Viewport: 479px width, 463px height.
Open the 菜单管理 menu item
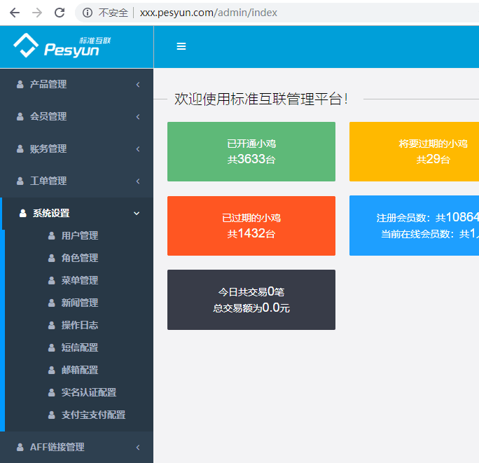pyautogui.click(x=80, y=281)
